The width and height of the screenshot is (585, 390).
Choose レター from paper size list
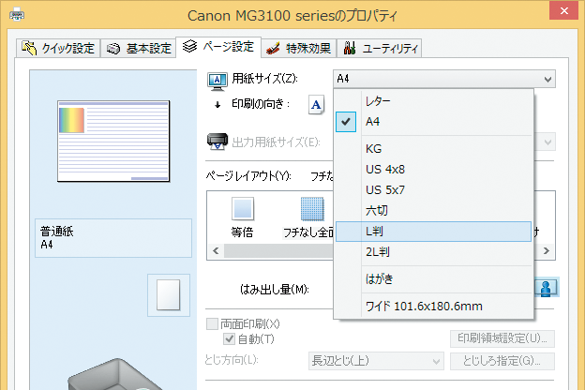(x=433, y=101)
